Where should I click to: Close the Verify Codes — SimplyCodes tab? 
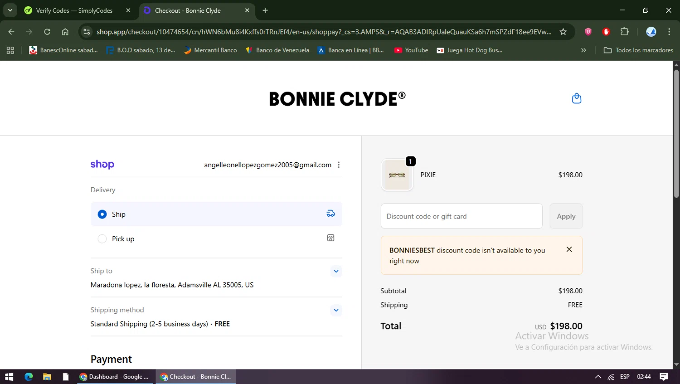128,10
